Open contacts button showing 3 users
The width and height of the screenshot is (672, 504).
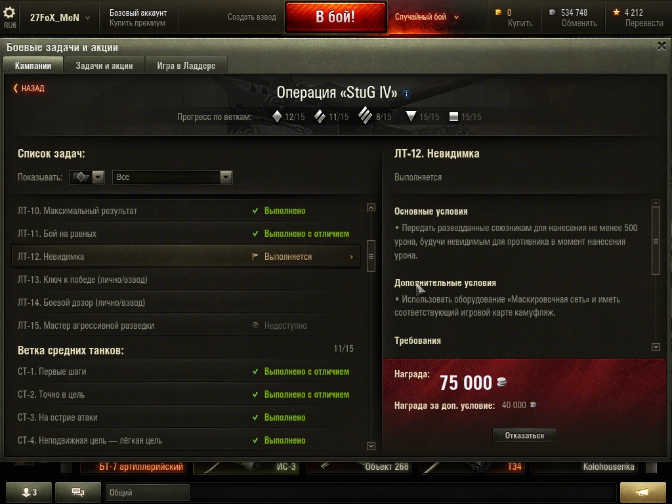[x=29, y=492]
